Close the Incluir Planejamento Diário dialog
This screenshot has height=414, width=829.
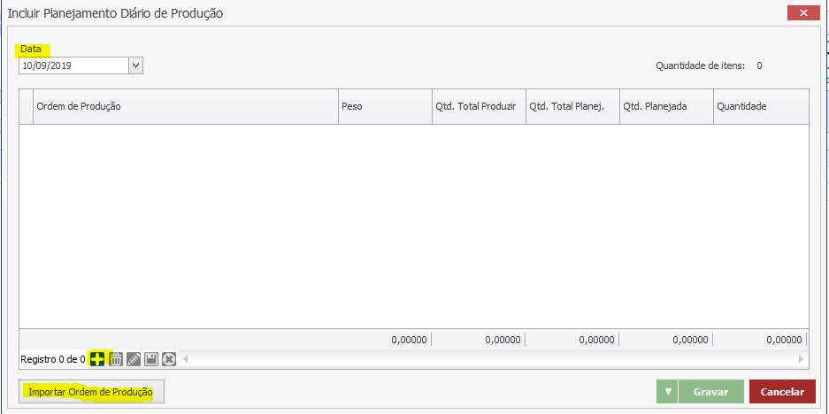(802, 13)
